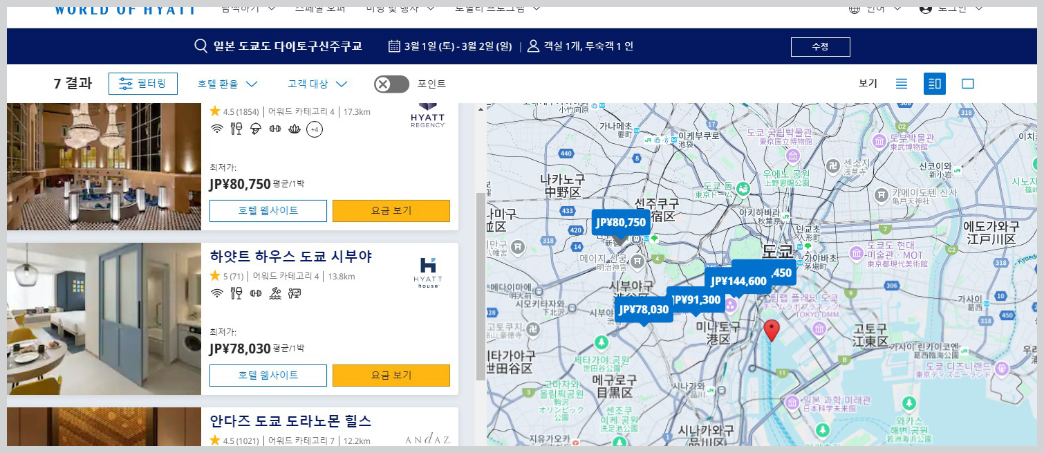Click the Wi-Fi icon on Hyatt House Shibuya card
The image size is (1044, 453).
[x=216, y=293]
